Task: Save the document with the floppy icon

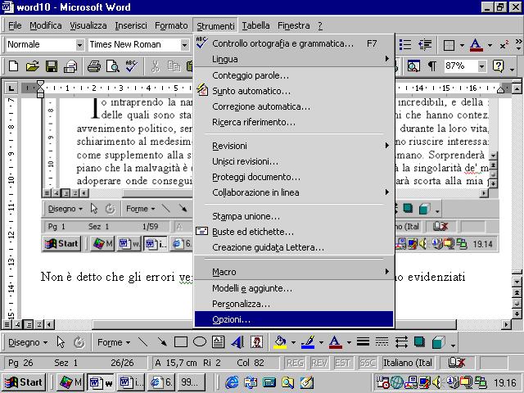Action: tap(52, 66)
